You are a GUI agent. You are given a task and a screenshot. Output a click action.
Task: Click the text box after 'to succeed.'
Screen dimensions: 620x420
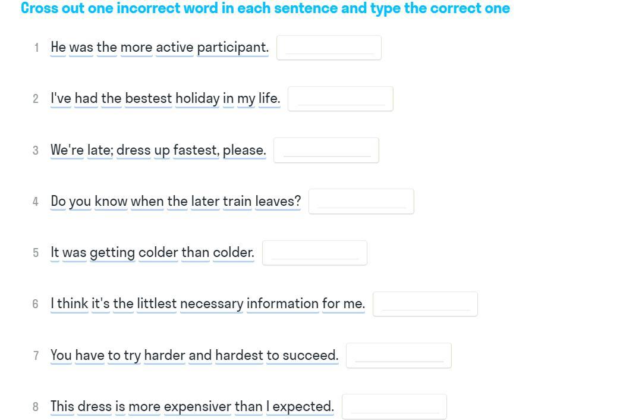pyautogui.click(x=398, y=356)
